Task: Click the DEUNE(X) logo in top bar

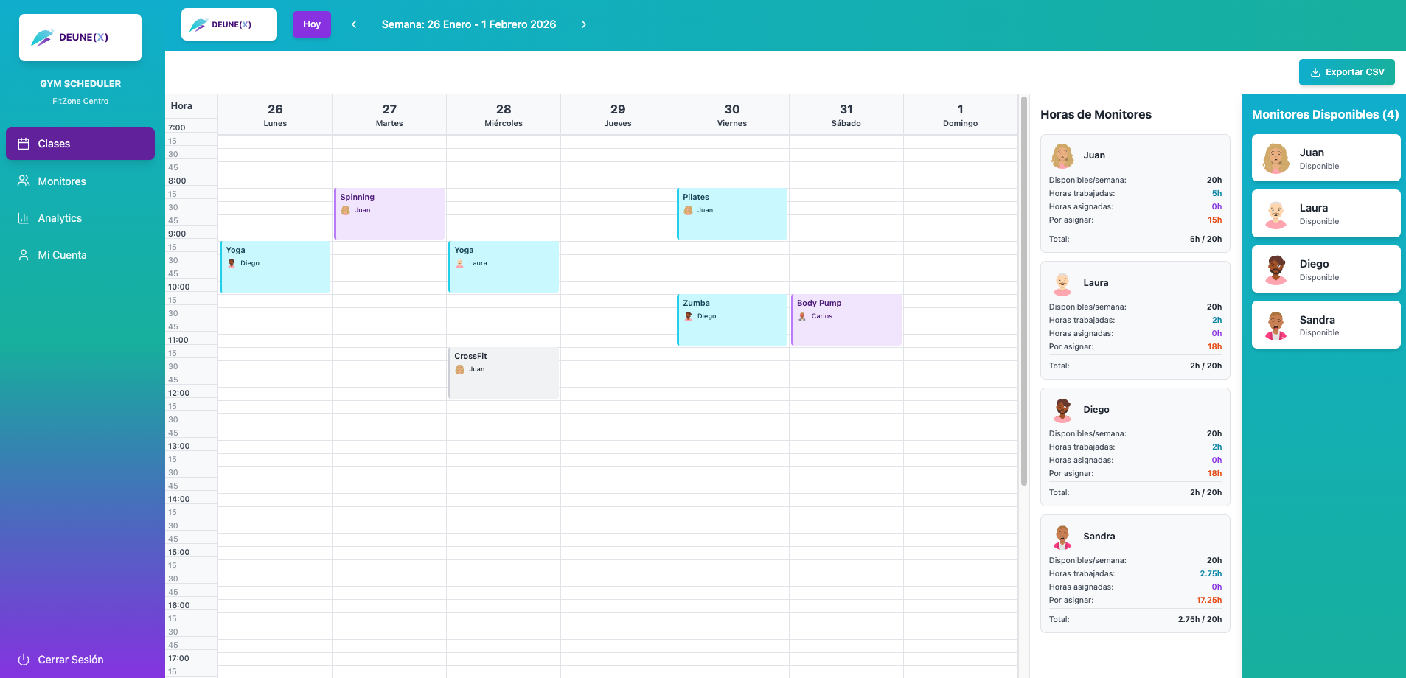Action: (229, 24)
